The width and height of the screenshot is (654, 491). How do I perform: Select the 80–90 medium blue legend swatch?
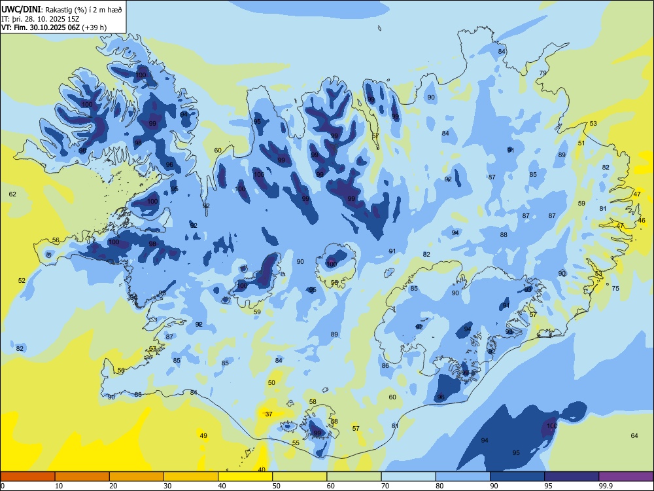pyautogui.click(x=463, y=477)
